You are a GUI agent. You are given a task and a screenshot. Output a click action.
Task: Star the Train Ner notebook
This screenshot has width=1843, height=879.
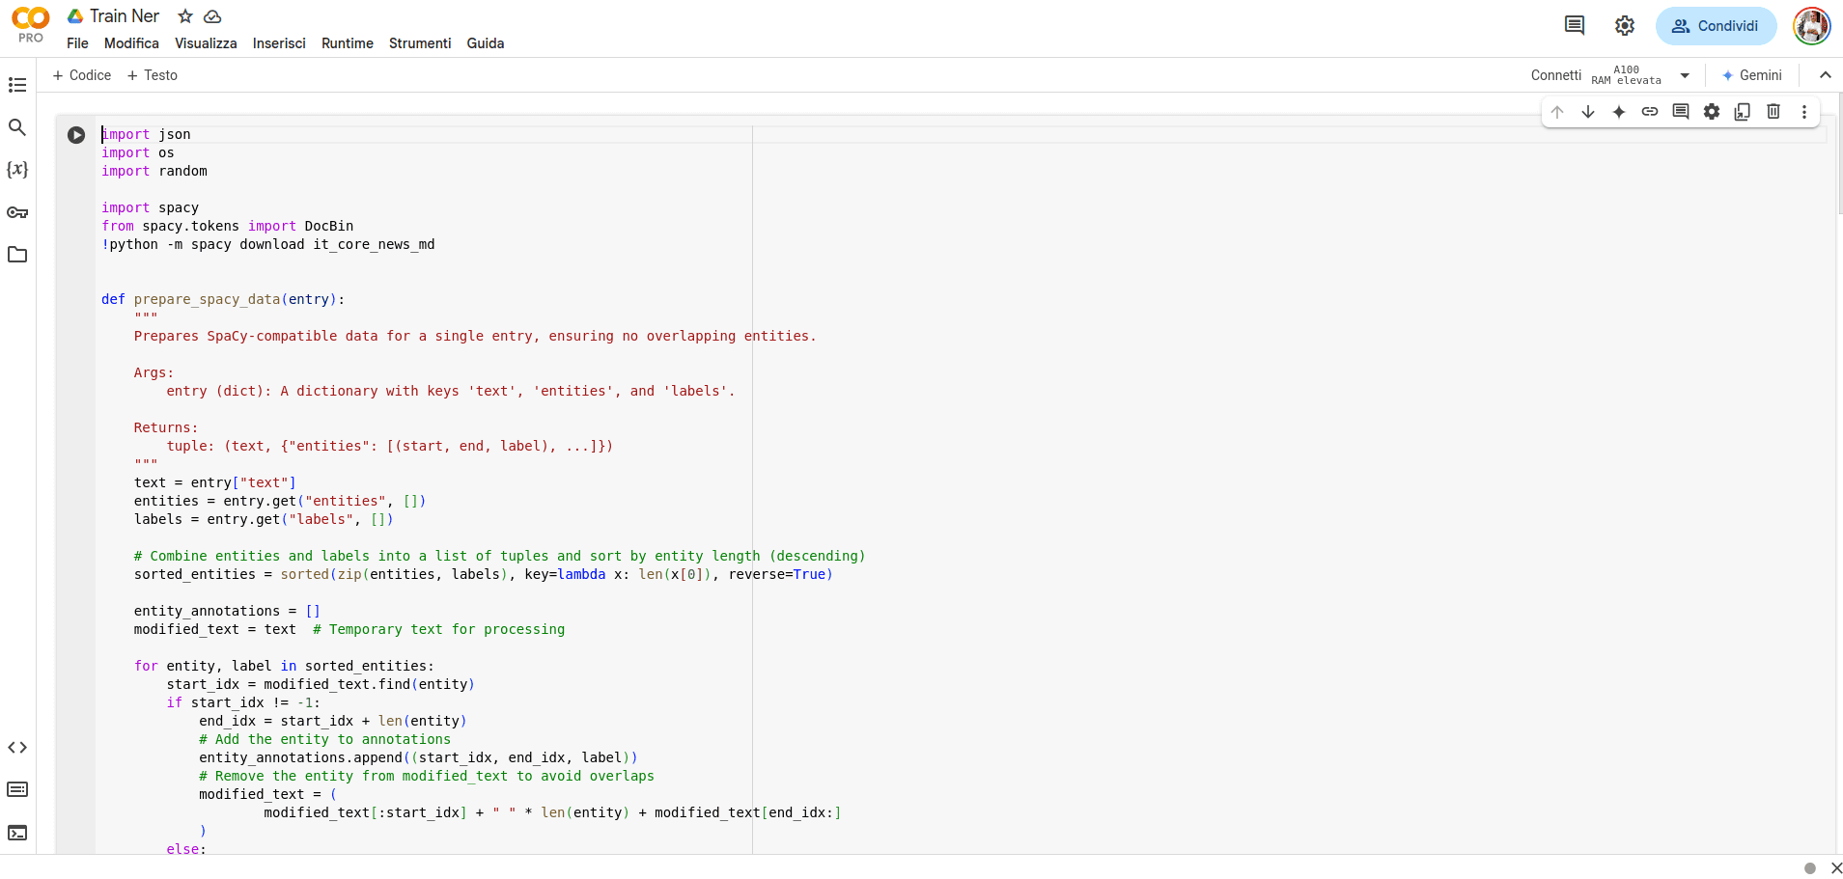[183, 16]
